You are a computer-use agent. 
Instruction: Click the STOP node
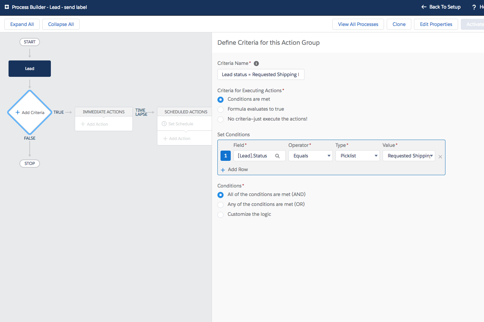30,164
